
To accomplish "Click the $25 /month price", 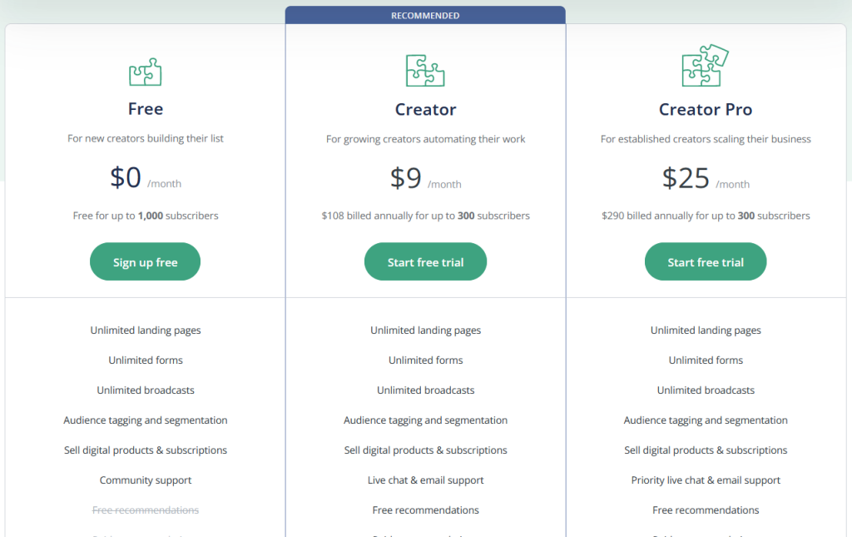I will [706, 178].
